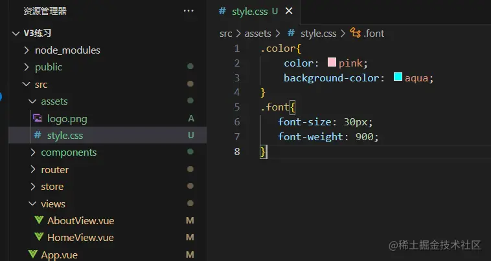Click the U git status badge on style.css row
The image size is (491, 261).
tap(190, 135)
